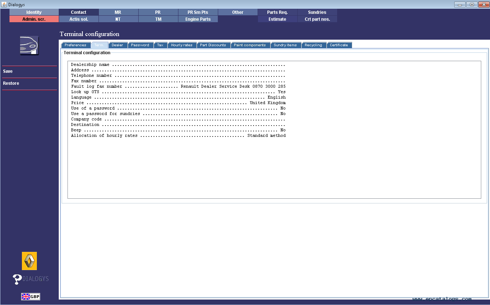Image resolution: width=490 pixels, height=305 pixels.
Task: Select the NT menu item
Action: pyautogui.click(x=118, y=19)
